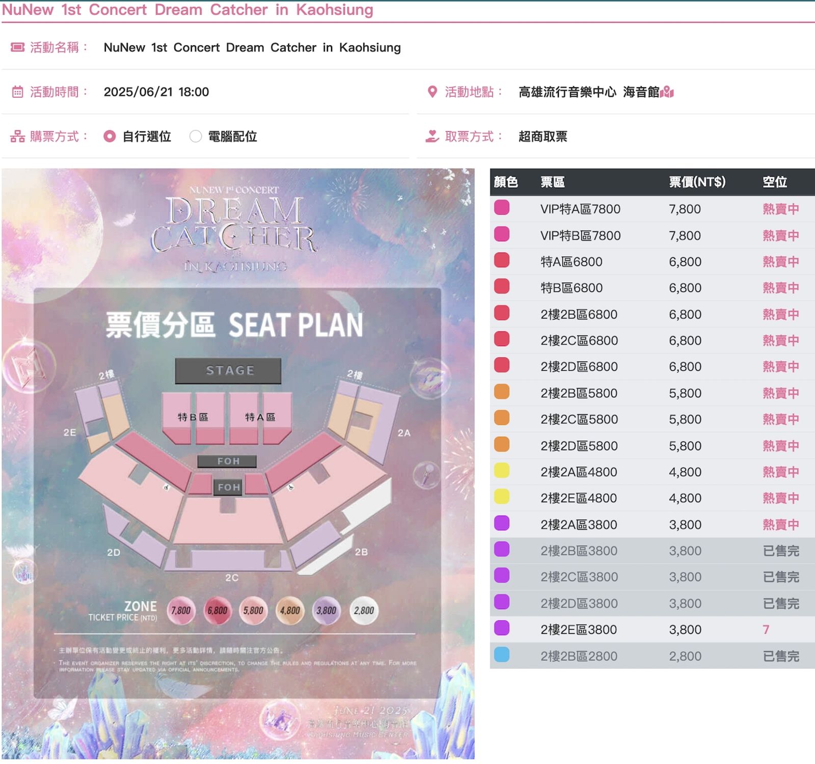Click the 票價(NT$) column header
Screen dimensions: 815x764
(697, 182)
